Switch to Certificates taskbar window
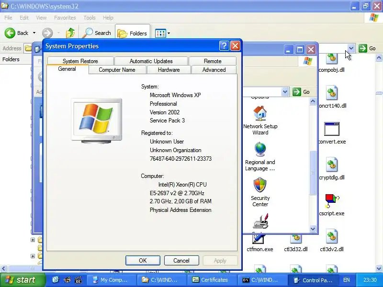The width and height of the screenshot is (383, 287). pyautogui.click(x=211, y=280)
